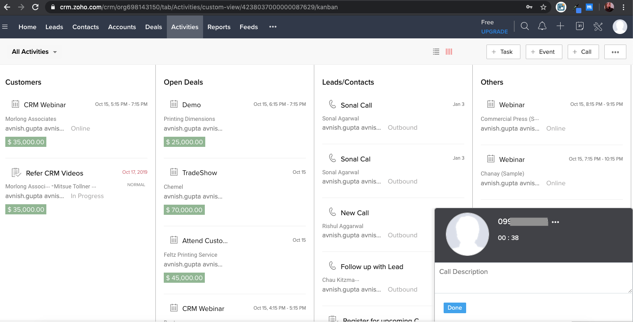
Task: Click the Chrome profile avatar
Action: tap(609, 7)
